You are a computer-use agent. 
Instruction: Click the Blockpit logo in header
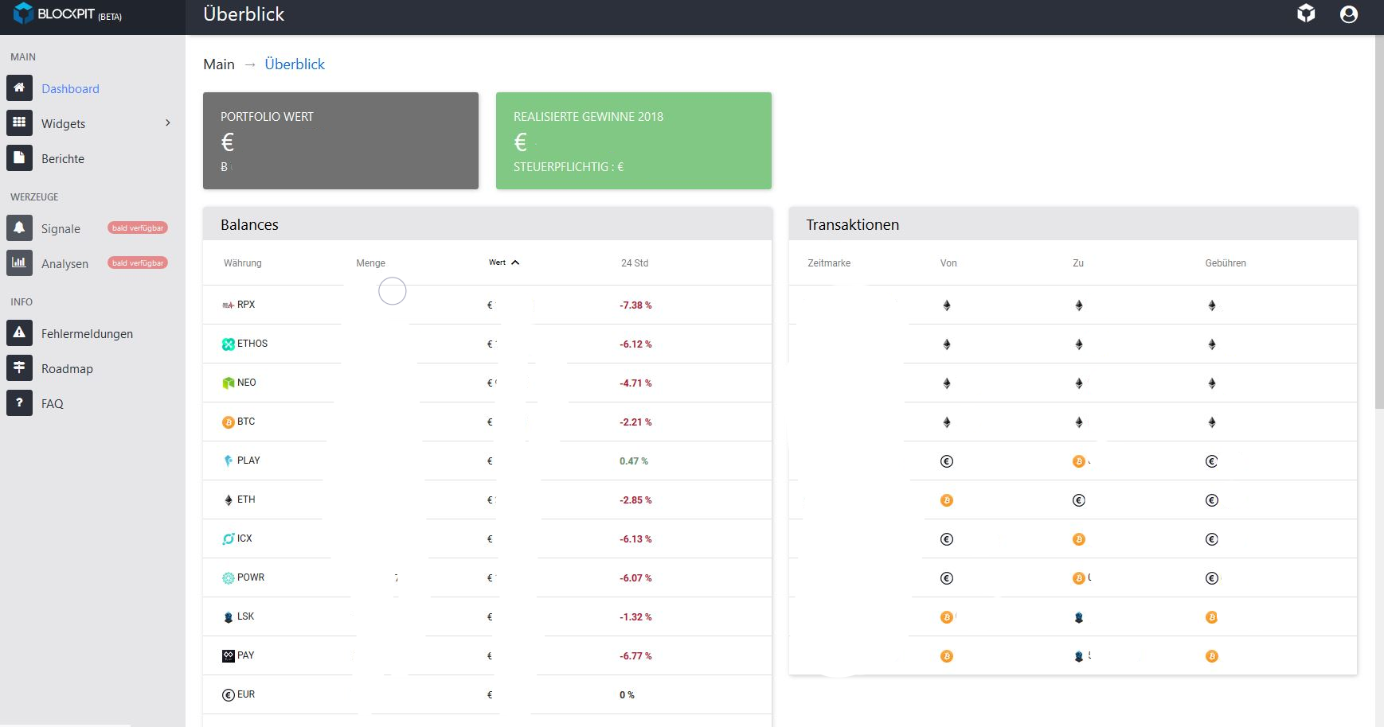coord(68,14)
